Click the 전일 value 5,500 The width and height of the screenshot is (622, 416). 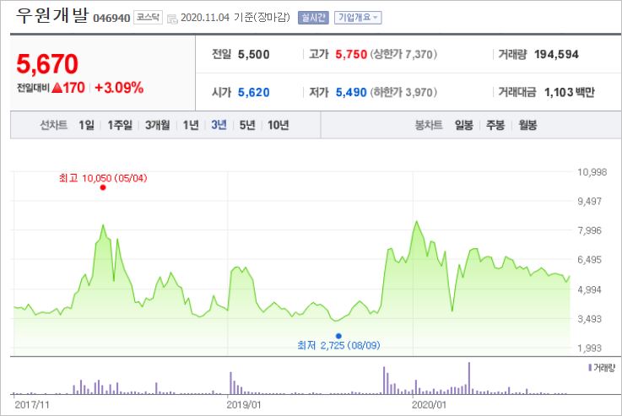(x=253, y=54)
